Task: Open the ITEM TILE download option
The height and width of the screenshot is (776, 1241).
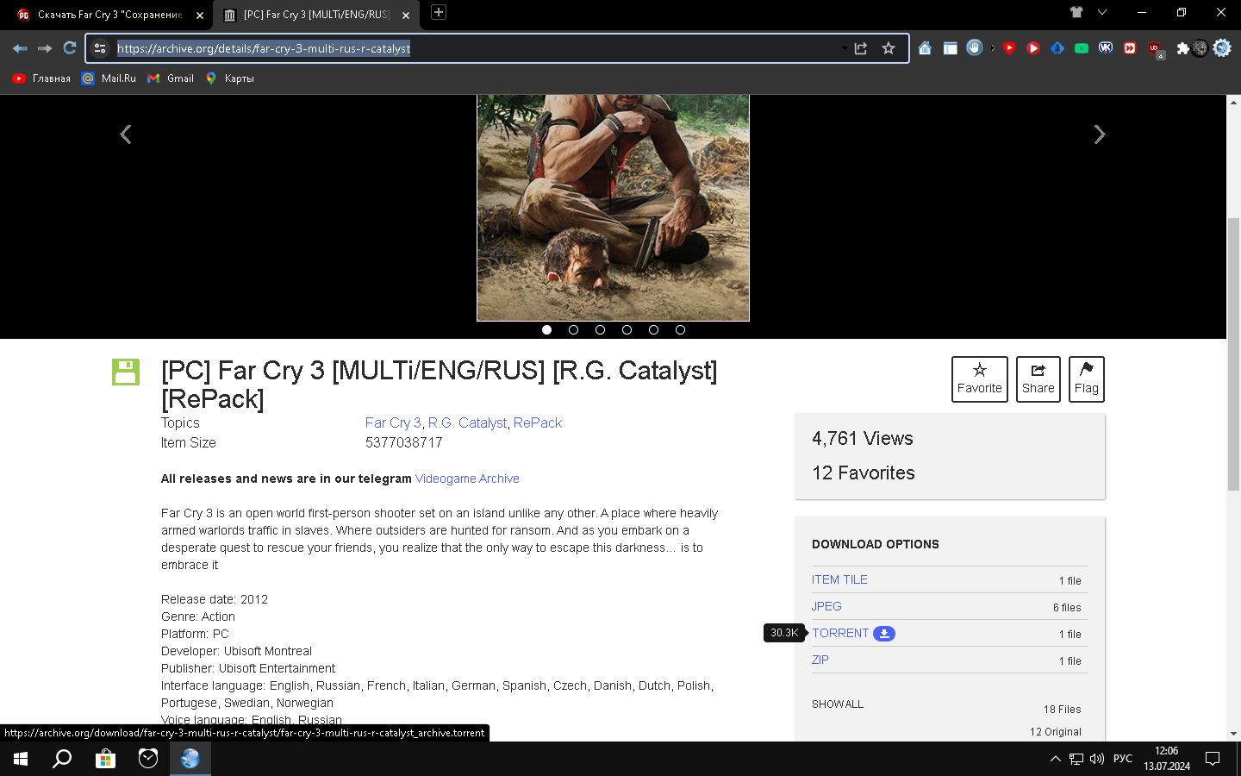Action: (x=839, y=579)
